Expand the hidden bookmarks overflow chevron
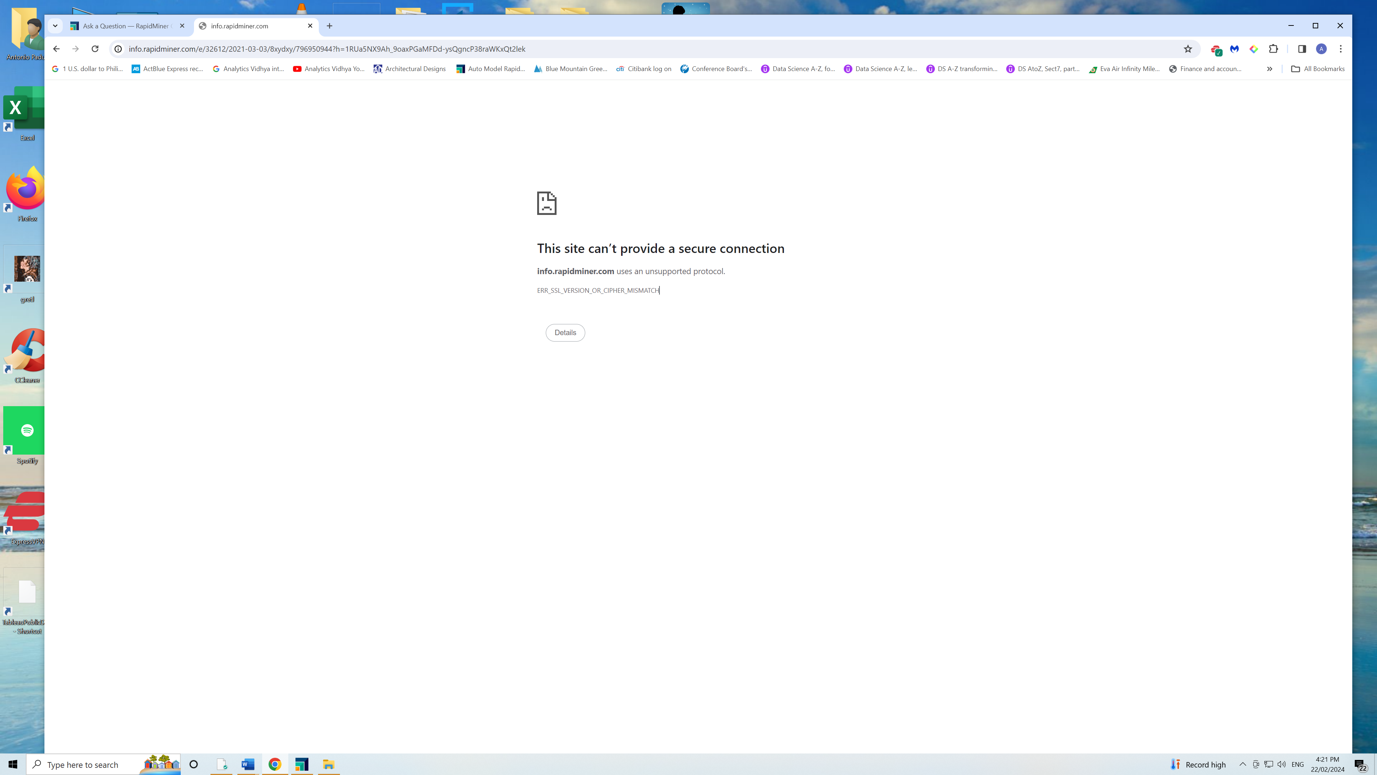The image size is (1377, 775). coord(1269,69)
